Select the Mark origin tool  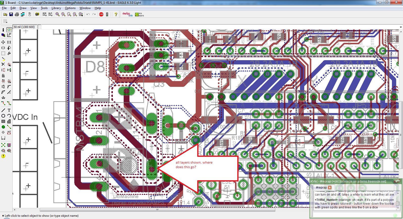9,35
